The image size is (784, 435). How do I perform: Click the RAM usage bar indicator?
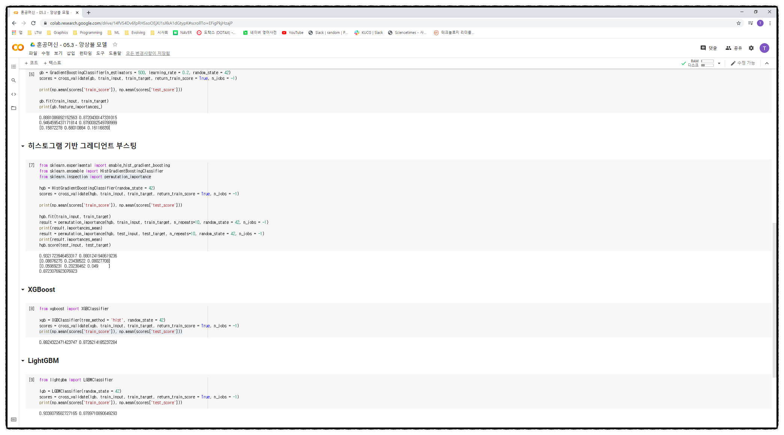[x=707, y=61]
